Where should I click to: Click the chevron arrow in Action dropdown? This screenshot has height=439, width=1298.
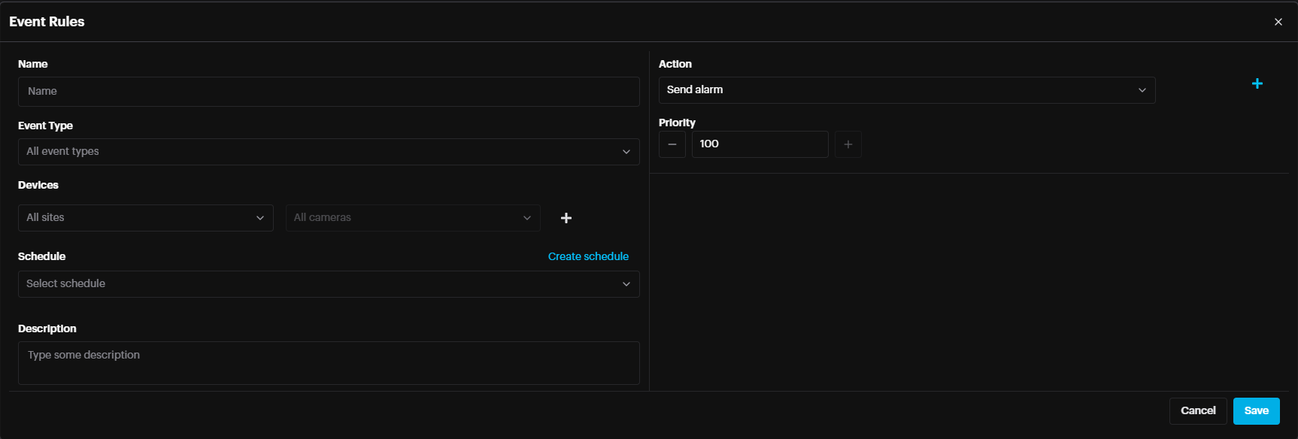coord(1142,90)
